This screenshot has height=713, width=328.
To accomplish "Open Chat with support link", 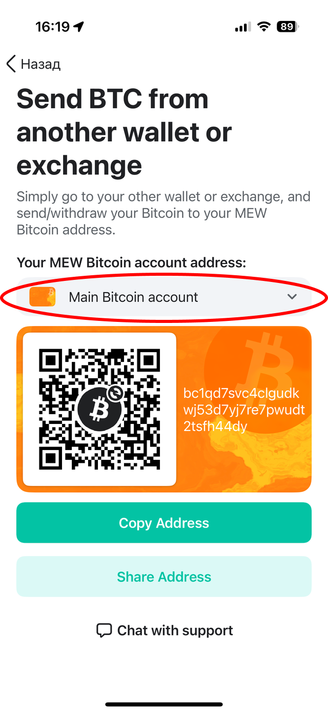I will click(175, 630).
